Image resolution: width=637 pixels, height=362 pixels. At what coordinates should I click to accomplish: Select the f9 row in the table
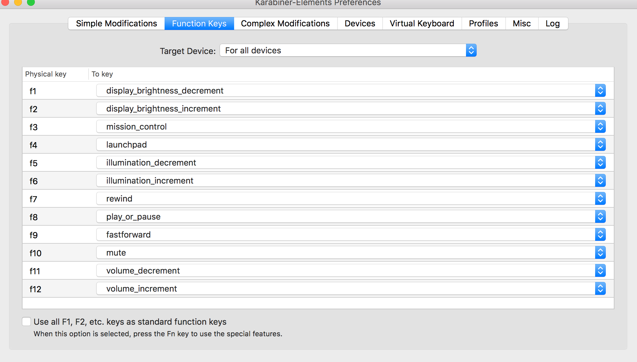tap(58, 235)
